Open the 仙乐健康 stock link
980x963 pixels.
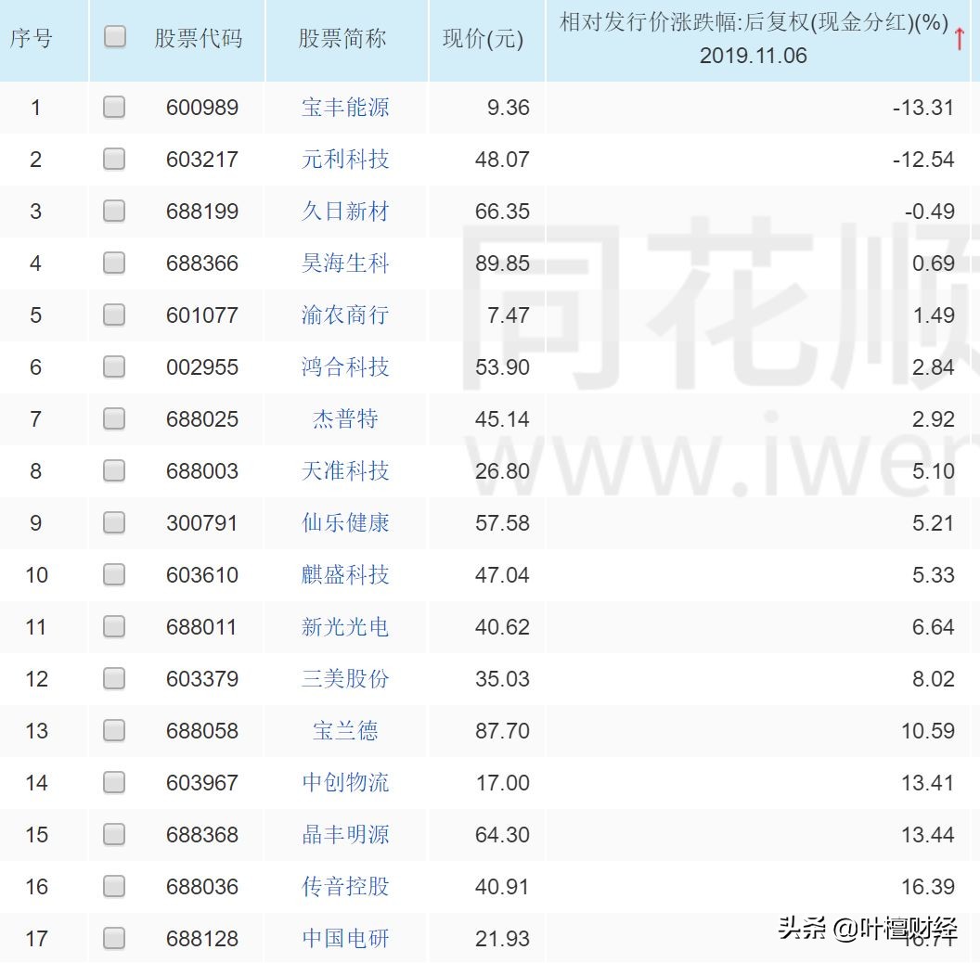point(344,522)
